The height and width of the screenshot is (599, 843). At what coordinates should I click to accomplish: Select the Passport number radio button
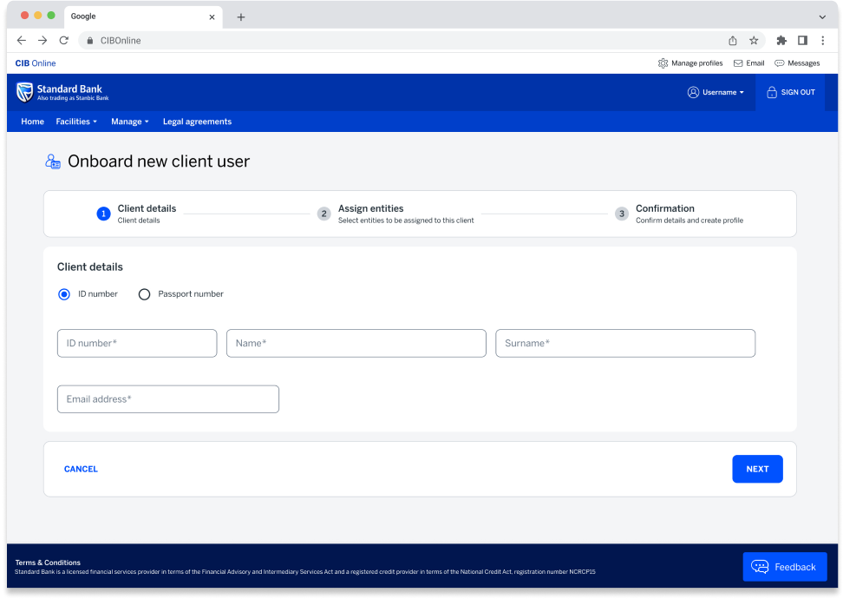[x=145, y=294]
